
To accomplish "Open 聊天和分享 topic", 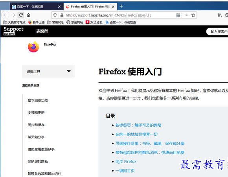I will click(x=36, y=137).
